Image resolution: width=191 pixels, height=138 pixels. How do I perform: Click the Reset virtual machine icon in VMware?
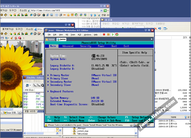117,34
